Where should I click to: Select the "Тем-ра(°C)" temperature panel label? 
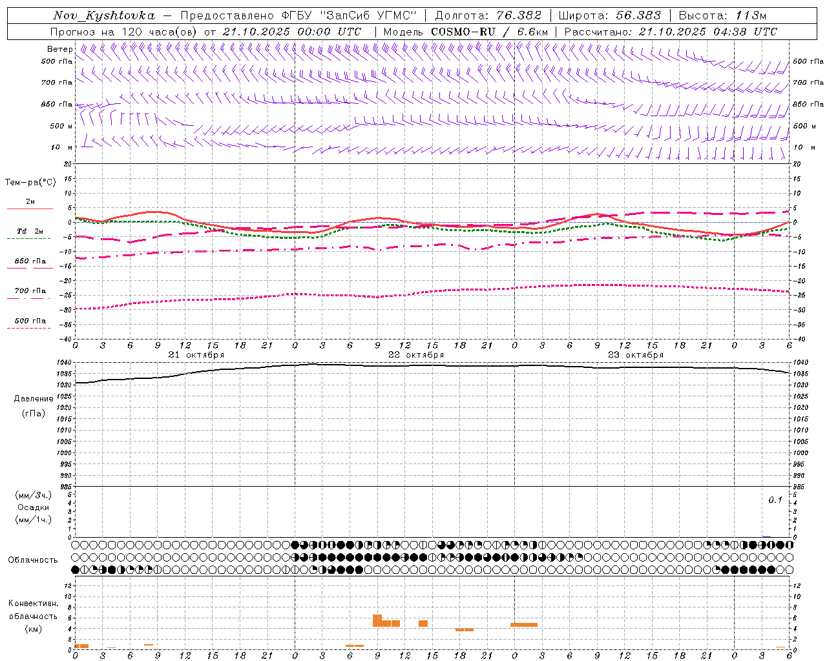(30, 183)
